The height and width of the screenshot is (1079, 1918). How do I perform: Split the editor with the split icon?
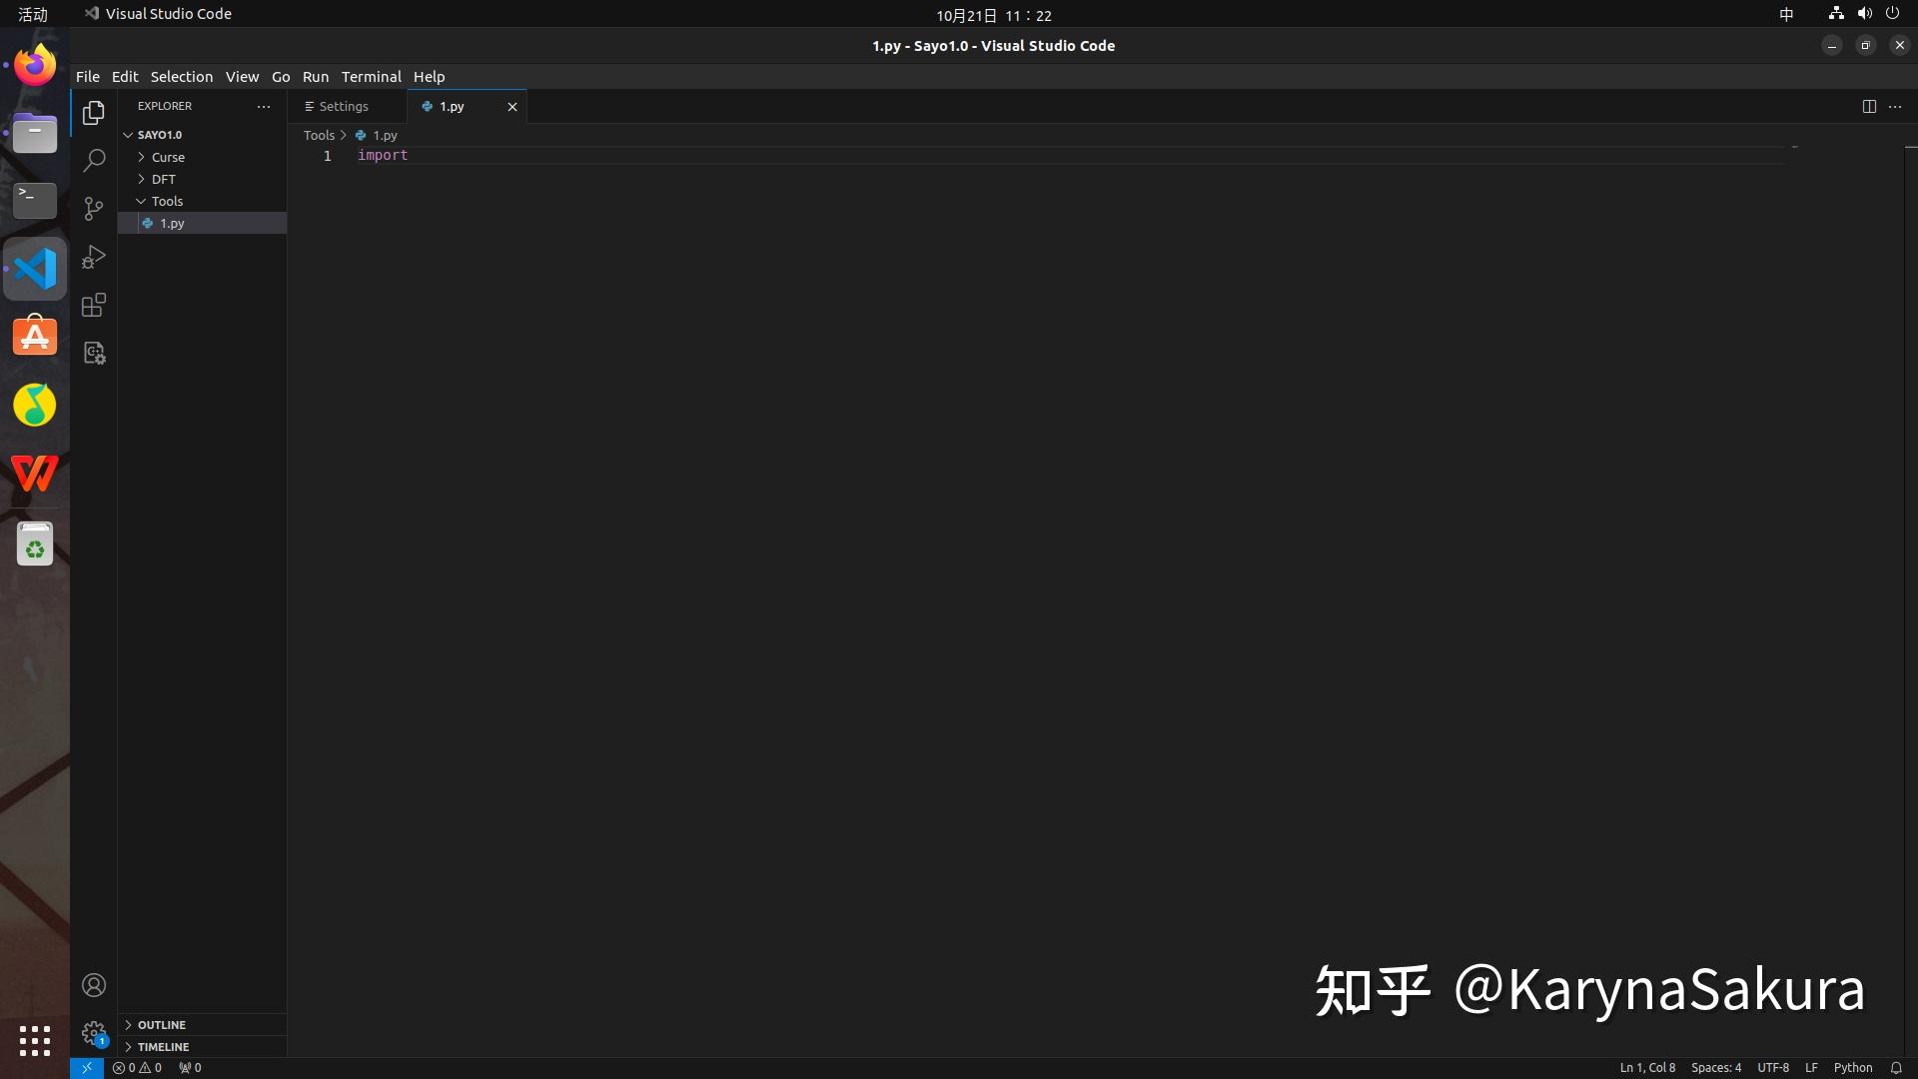pos(1869,106)
